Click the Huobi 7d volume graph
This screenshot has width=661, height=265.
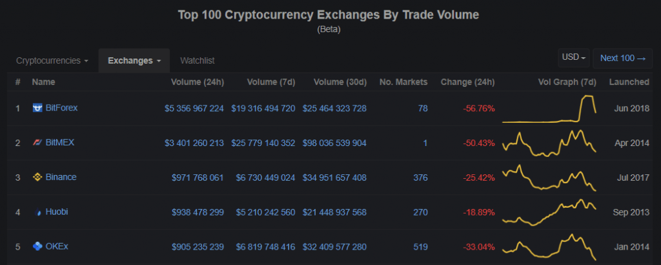pos(549,212)
